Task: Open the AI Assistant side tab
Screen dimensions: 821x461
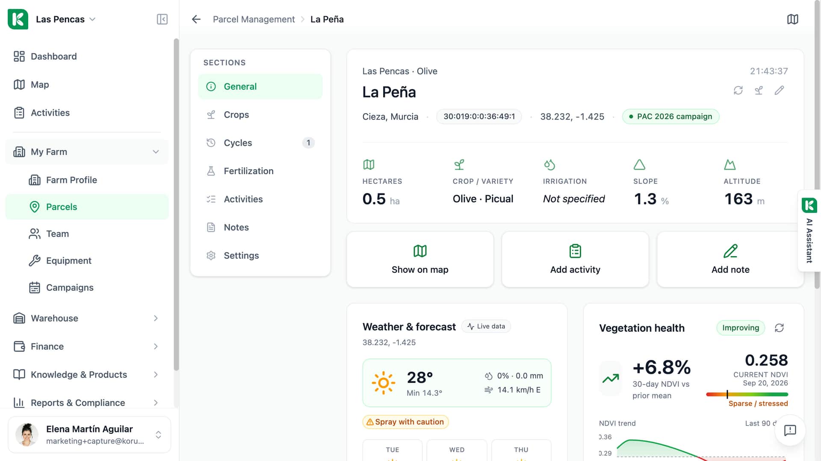Action: (809, 231)
